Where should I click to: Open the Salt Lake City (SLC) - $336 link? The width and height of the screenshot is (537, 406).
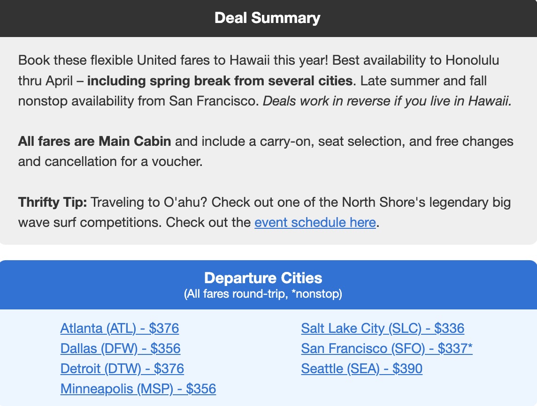click(x=383, y=328)
